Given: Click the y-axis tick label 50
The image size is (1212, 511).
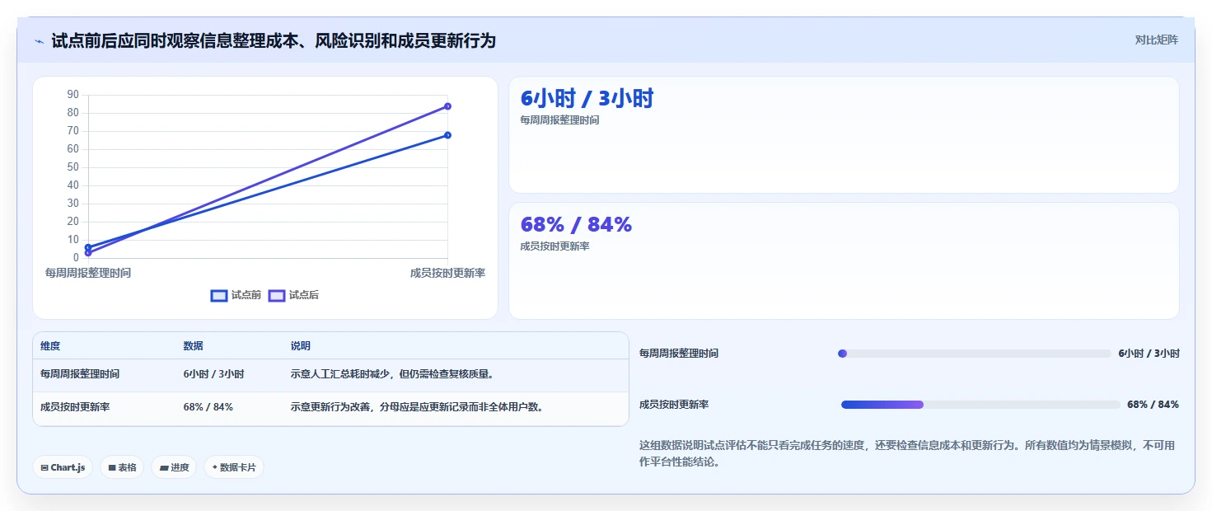Looking at the screenshot, I should (73, 167).
